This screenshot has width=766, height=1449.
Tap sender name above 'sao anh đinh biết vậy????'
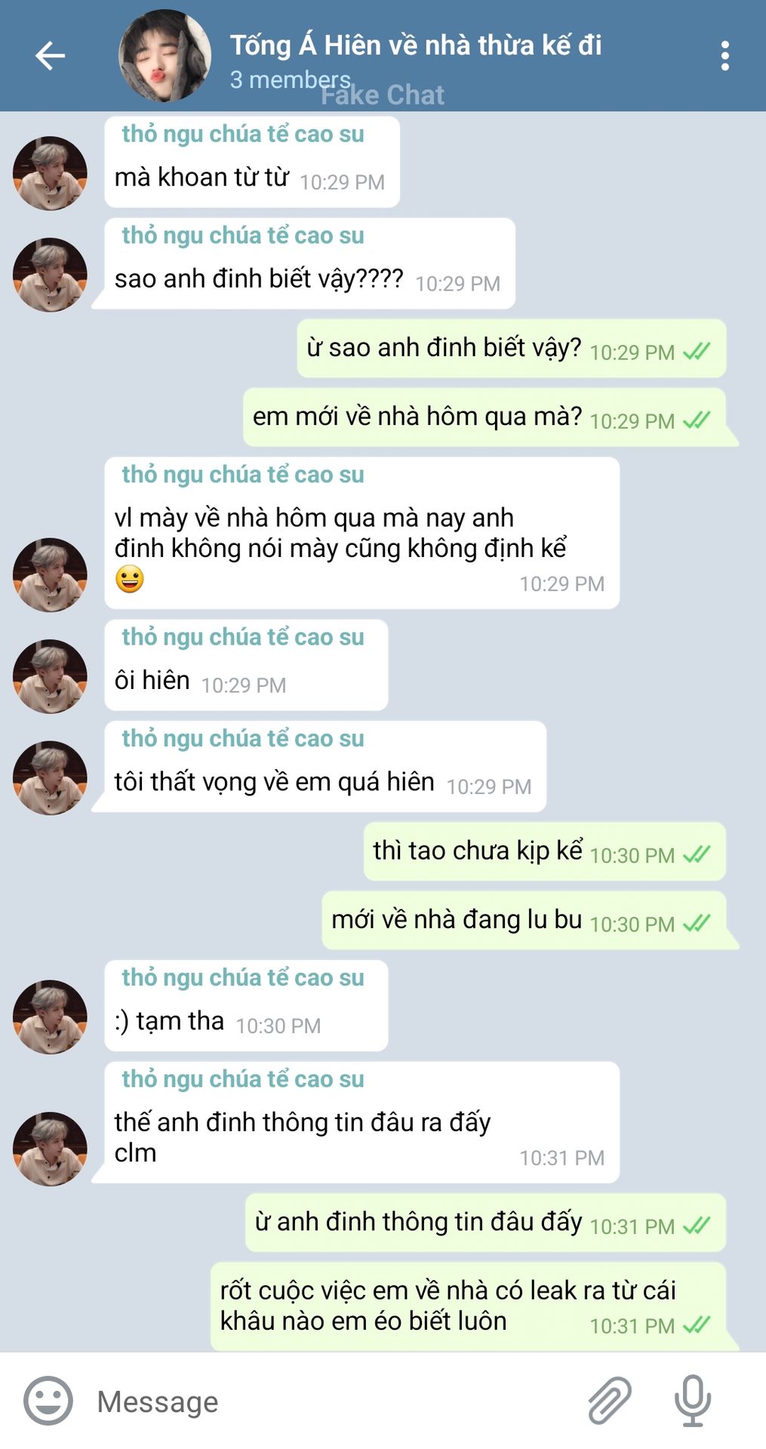tap(243, 235)
